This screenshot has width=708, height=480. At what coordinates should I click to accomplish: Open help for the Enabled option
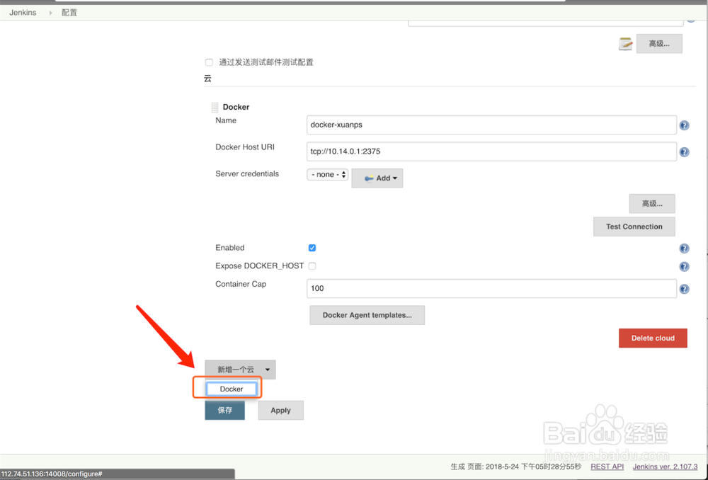click(x=684, y=248)
